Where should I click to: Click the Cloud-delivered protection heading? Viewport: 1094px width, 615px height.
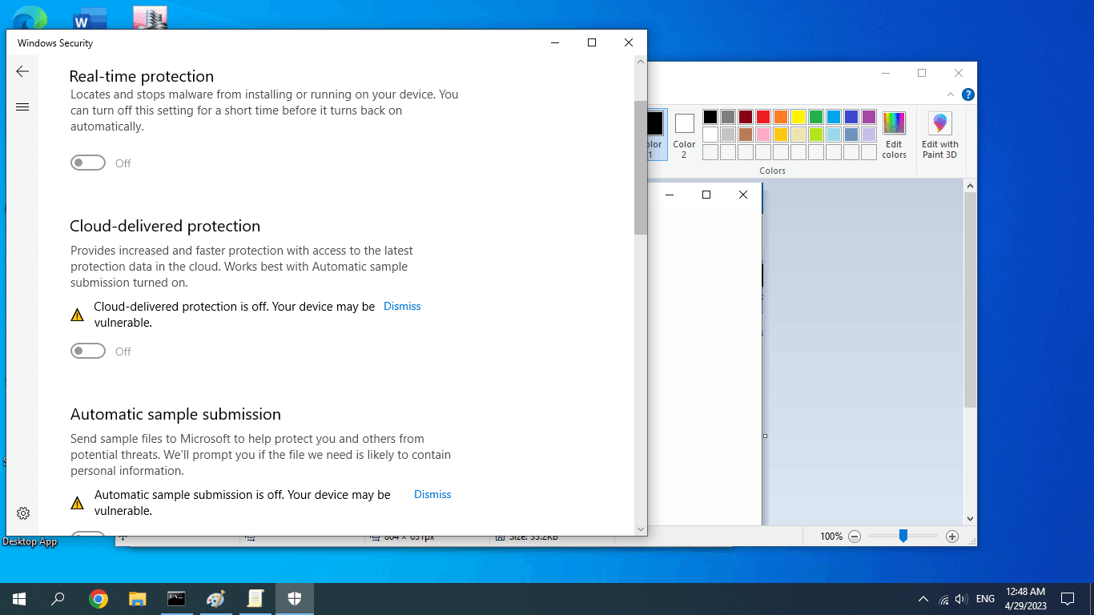click(165, 226)
